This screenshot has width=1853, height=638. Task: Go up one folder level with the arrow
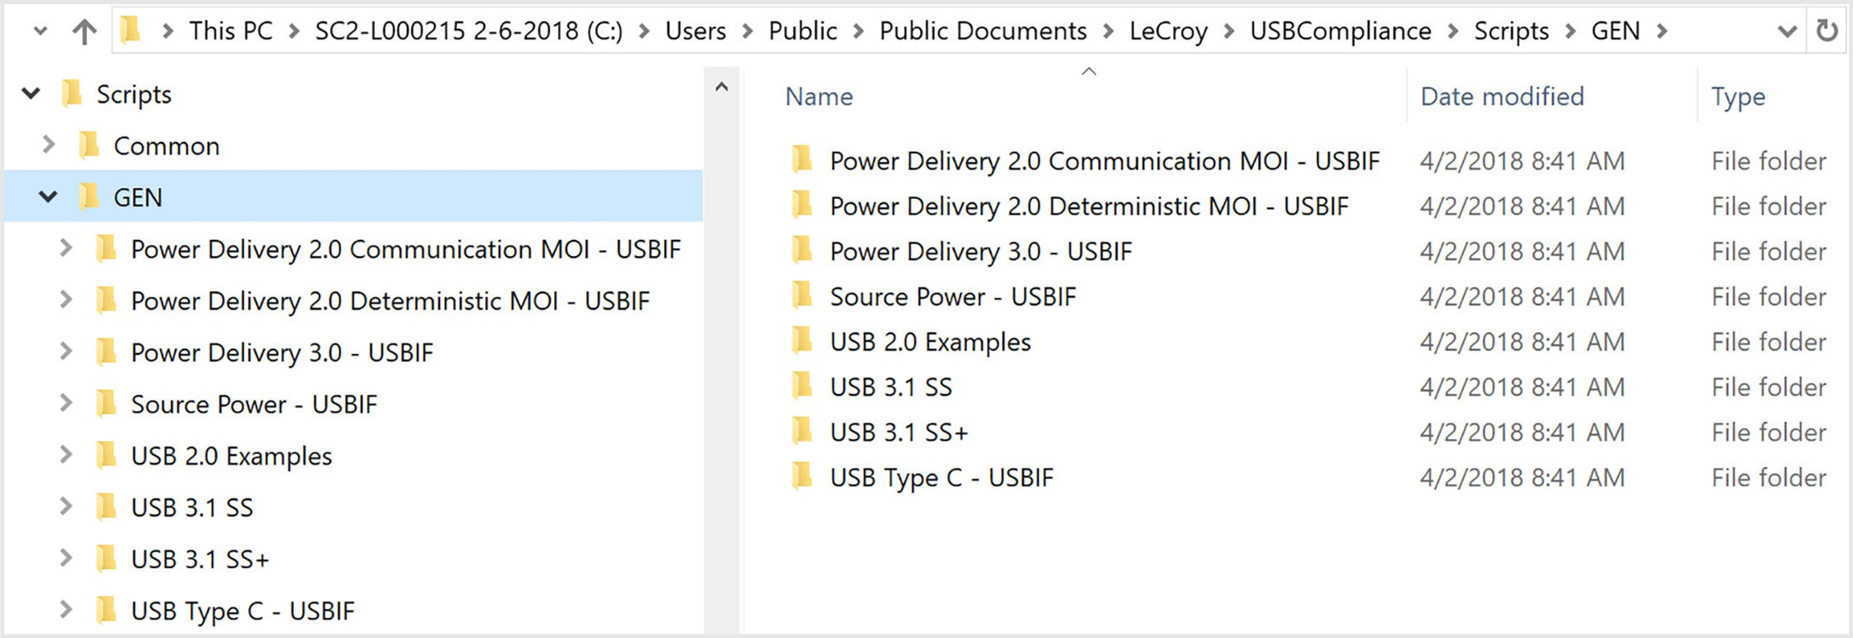[84, 31]
